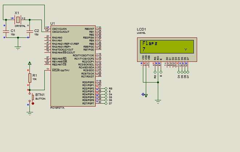Click the 10k resistor value label
Viewport: 240px width, 152px height.
pos(35,79)
